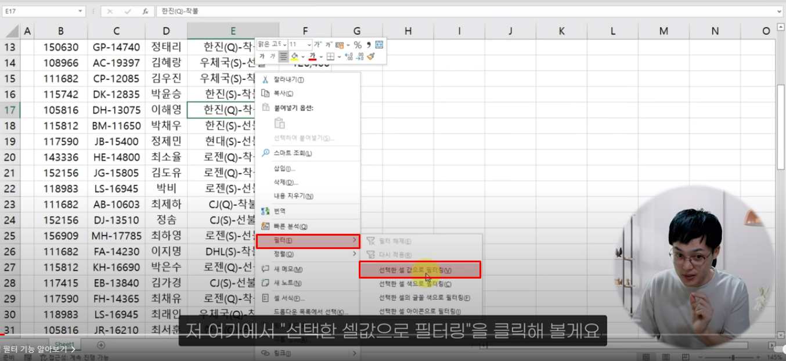Open font color dropdown arrow

[321, 56]
